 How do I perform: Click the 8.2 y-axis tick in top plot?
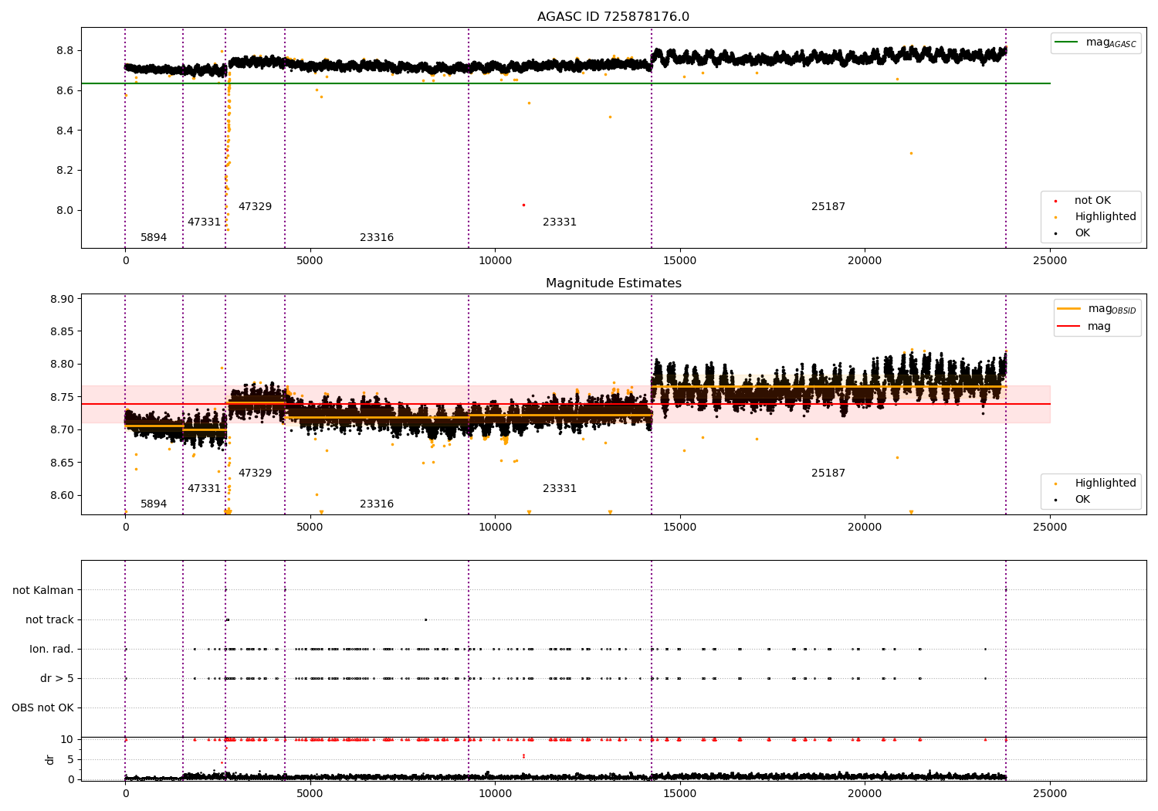pos(63,171)
